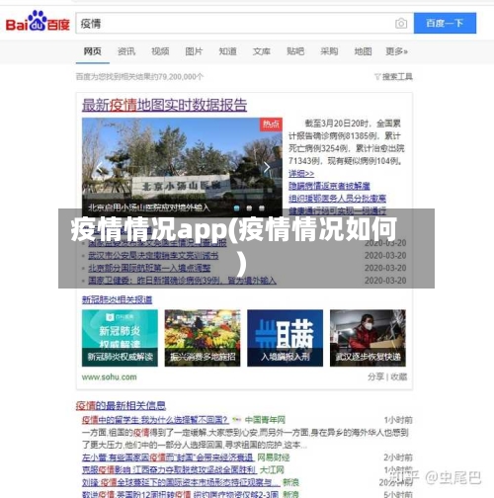Screen dimensions: 494x498
Task: Open 武汉市公安局决定撤销李文亮训诫书 link
Action: coord(153,256)
